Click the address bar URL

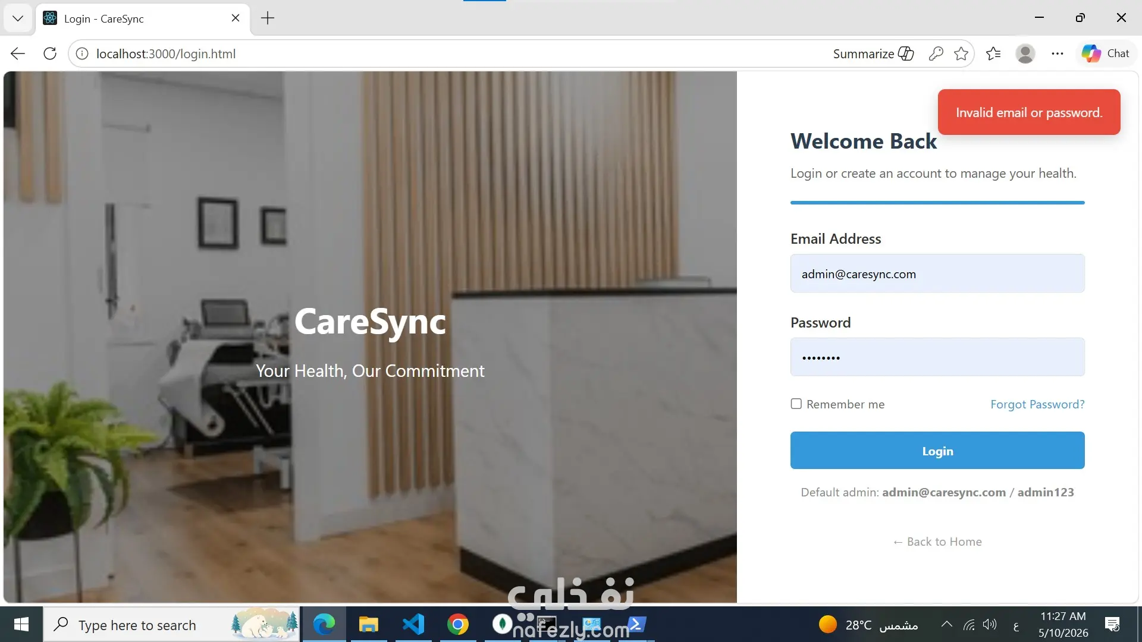(x=166, y=53)
